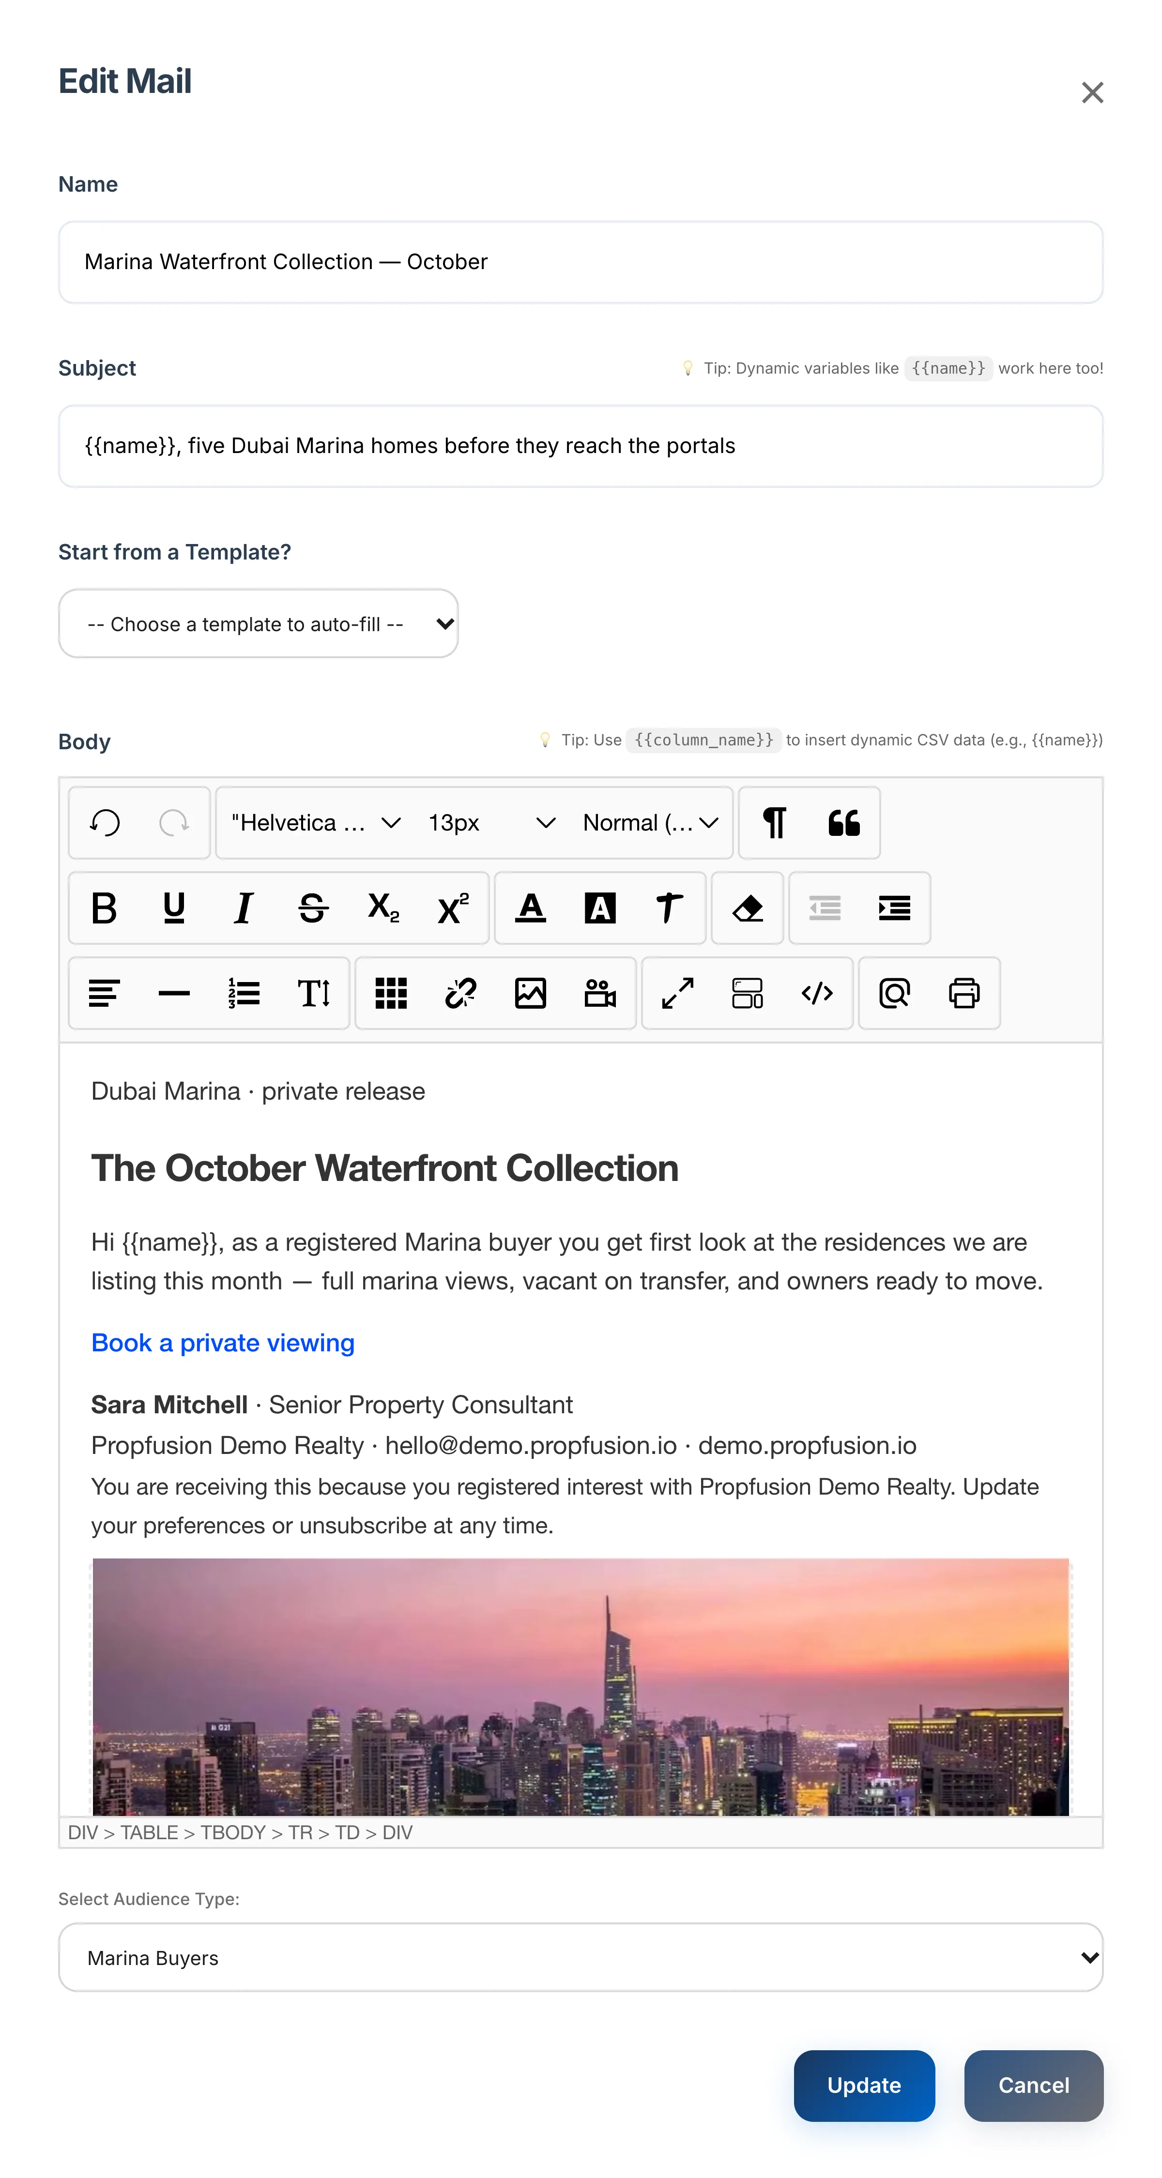The width and height of the screenshot is (1162, 2178).
Task: Click the redo arrow icon
Action: click(x=174, y=822)
